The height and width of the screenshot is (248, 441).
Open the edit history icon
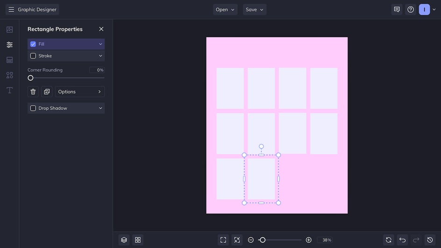click(x=430, y=240)
